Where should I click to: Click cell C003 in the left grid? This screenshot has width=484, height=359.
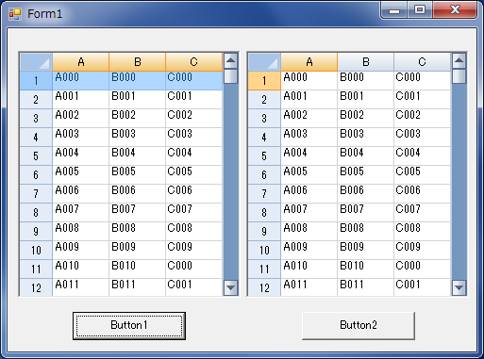pos(193,138)
